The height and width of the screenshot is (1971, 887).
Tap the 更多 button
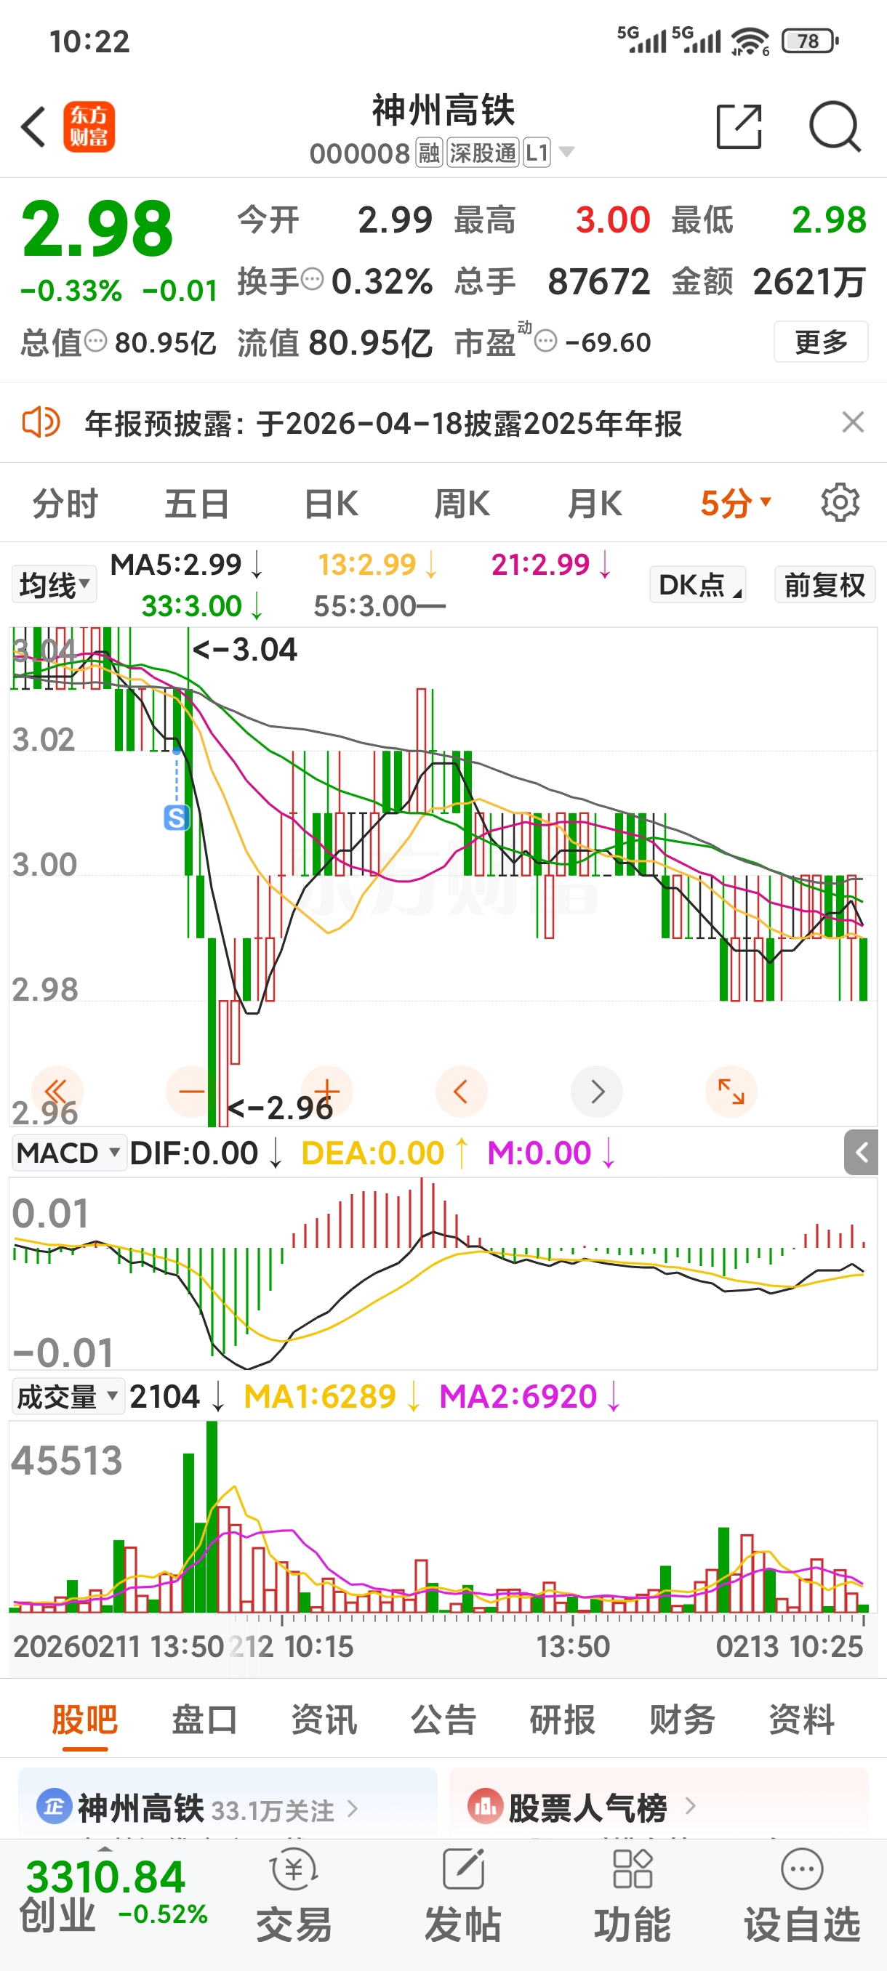click(x=820, y=342)
